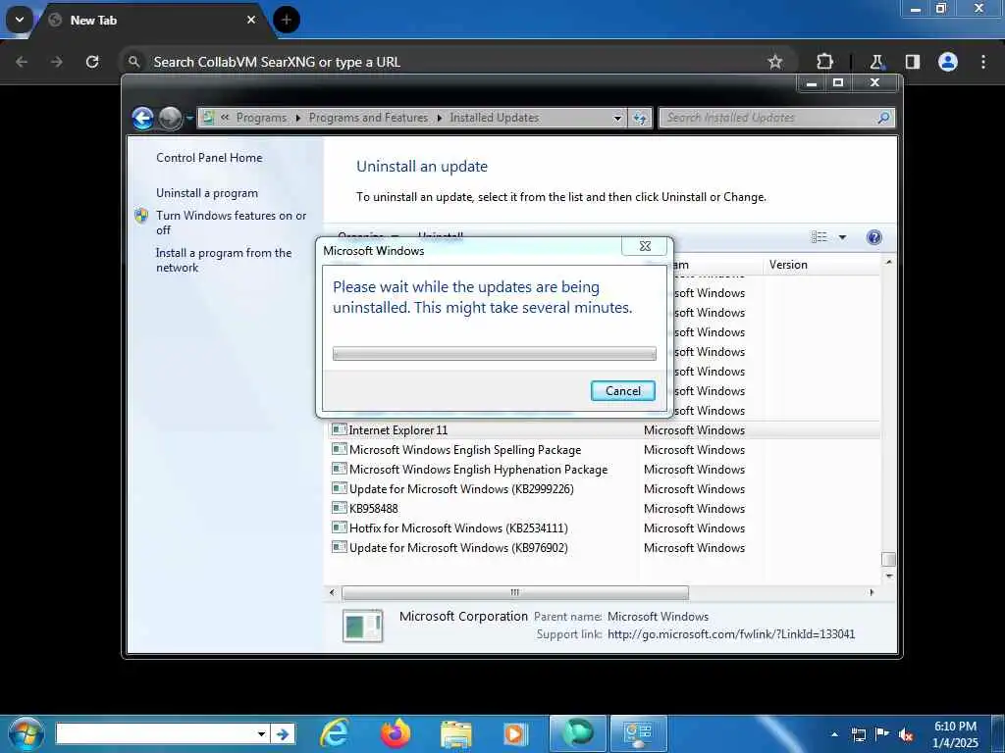This screenshot has width=1005, height=753.
Task: Show hidden system tray icons
Action: (x=834, y=734)
